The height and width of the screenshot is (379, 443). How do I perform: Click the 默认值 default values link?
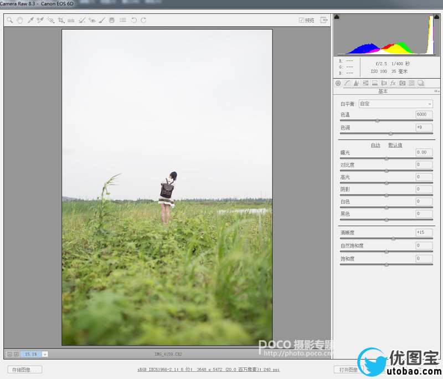coord(395,145)
